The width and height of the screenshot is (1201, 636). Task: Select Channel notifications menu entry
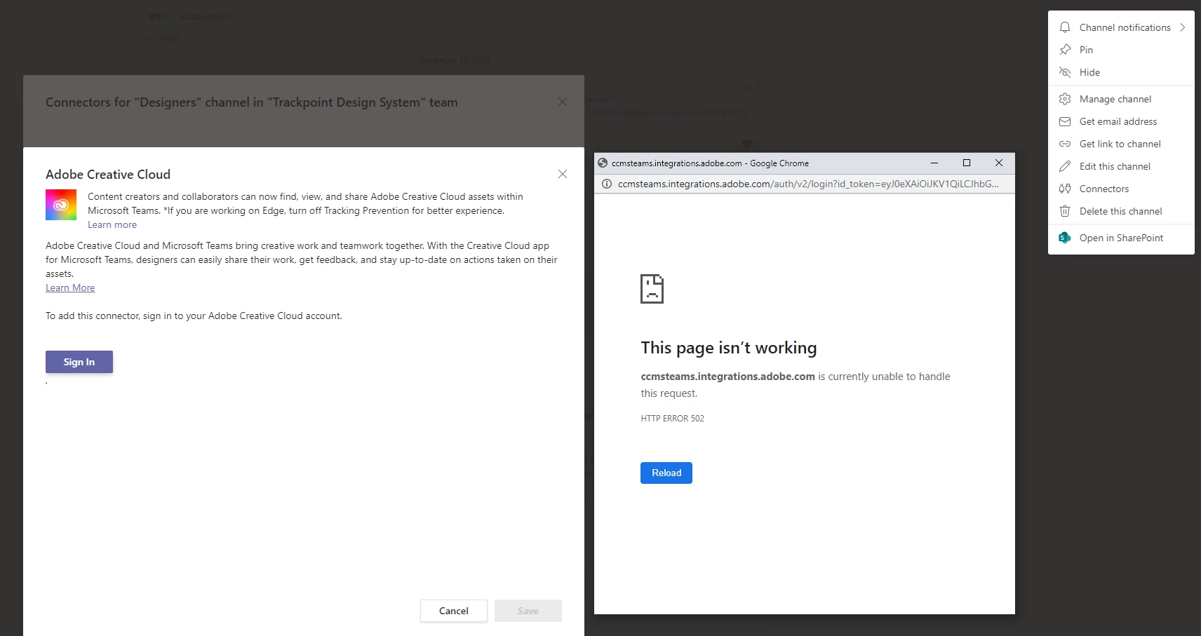(1121, 27)
